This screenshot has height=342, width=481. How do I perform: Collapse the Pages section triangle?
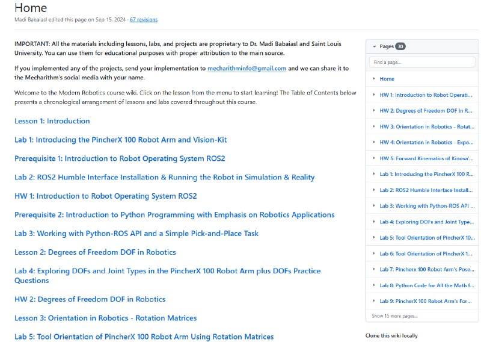(x=374, y=46)
